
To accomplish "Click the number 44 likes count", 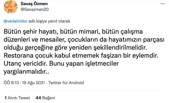I will pyautogui.click(x=38, y=98).
